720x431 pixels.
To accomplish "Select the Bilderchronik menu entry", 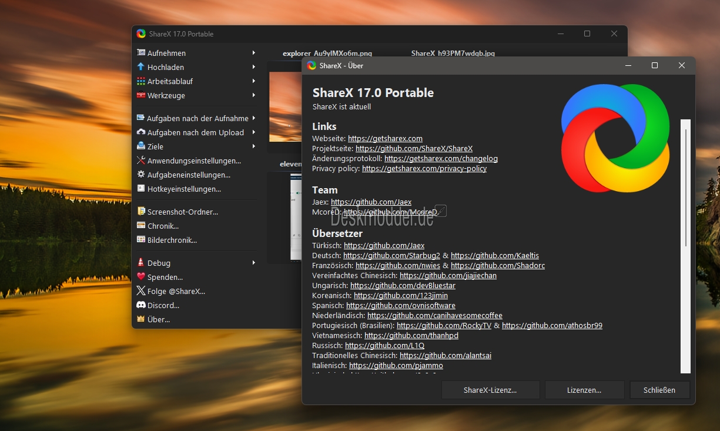I will click(x=172, y=240).
